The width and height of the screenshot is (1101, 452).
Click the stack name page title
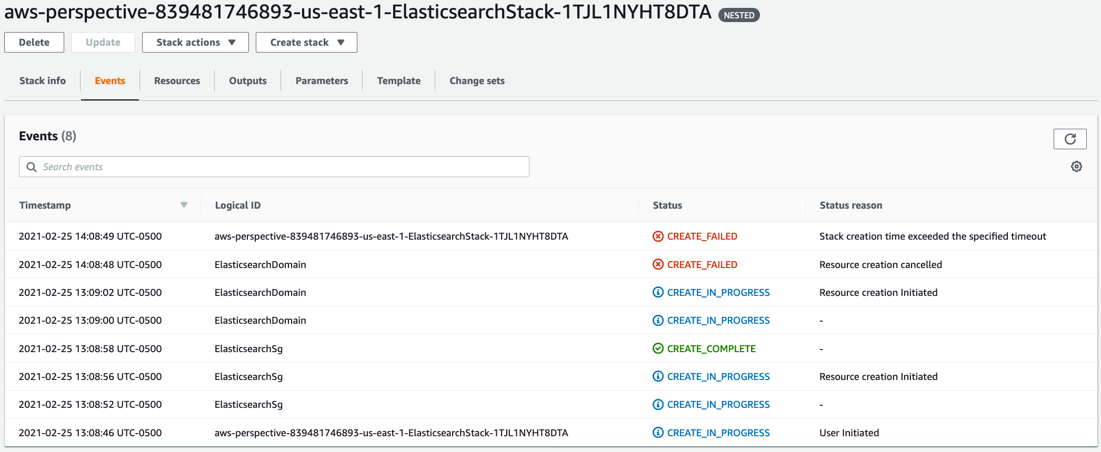[358, 12]
